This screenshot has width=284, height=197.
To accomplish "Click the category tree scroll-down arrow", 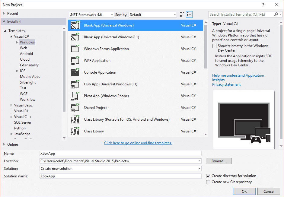I will pyautogui.click(x=64, y=138).
